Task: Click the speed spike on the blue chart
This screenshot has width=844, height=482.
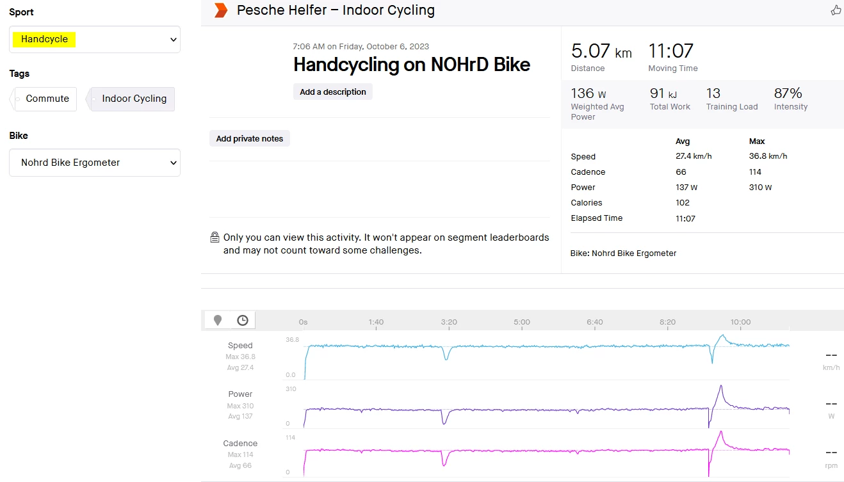Action: click(723, 335)
